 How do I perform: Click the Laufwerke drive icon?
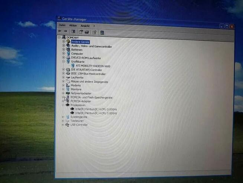pyautogui.click(x=68, y=77)
